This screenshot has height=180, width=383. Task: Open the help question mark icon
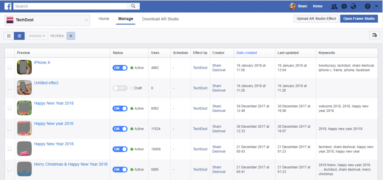click(x=368, y=6)
